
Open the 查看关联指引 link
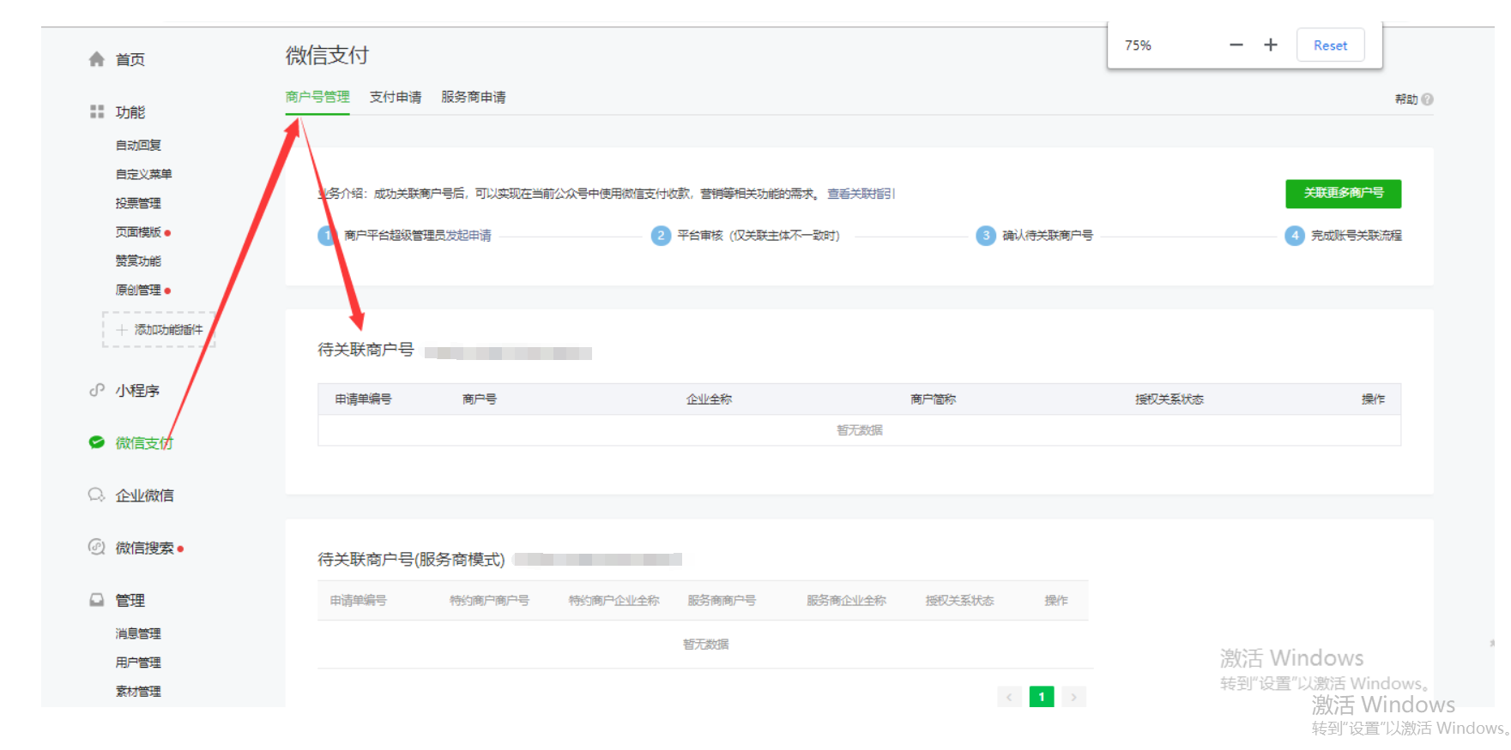[860, 194]
